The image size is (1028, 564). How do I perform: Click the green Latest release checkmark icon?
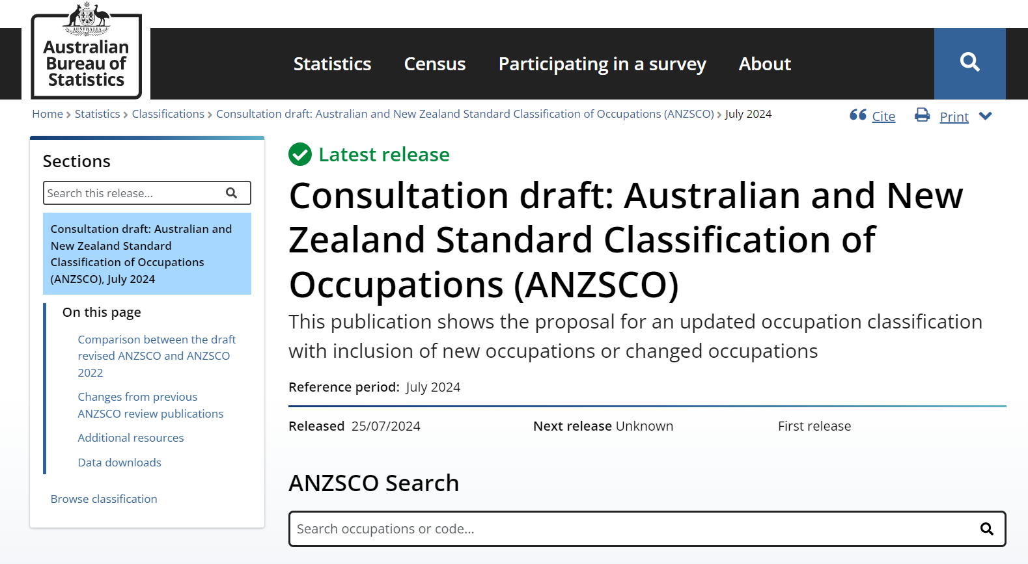click(299, 155)
